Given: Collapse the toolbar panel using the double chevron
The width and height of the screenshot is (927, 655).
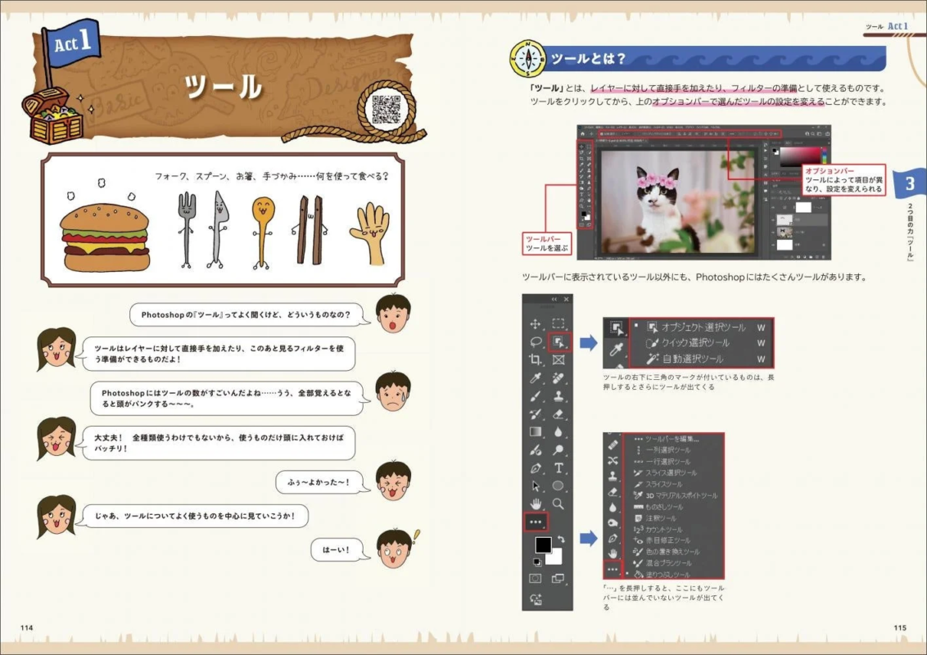Looking at the screenshot, I should pyautogui.click(x=553, y=300).
